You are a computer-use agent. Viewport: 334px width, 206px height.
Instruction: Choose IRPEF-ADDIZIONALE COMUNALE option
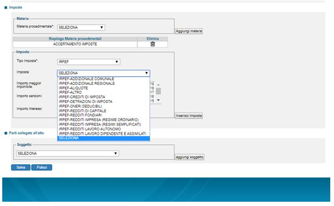[x=104, y=79]
